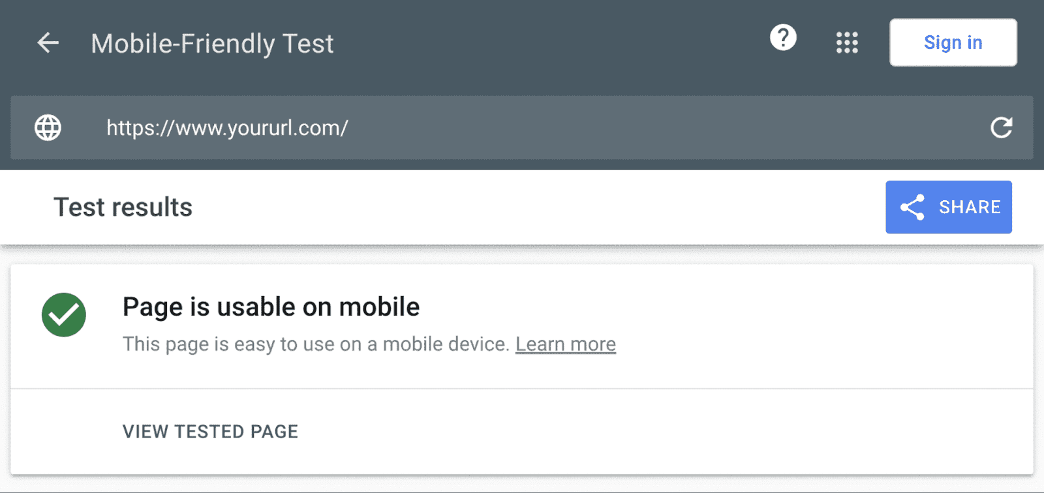Open the Learn more link
This screenshot has width=1044, height=493.
pos(566,344)
